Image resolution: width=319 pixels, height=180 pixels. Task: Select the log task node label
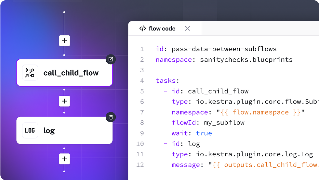point(49,131)
